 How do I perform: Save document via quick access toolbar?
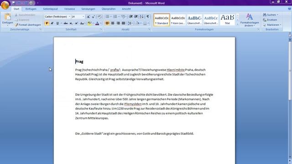tap(13, 3)
